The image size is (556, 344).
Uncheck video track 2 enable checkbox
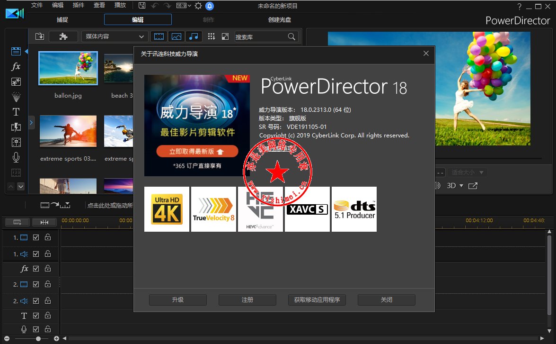coord(36,284)
